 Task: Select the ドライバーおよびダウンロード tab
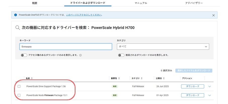88,3
